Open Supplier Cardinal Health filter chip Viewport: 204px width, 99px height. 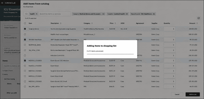tap(118, 14)
